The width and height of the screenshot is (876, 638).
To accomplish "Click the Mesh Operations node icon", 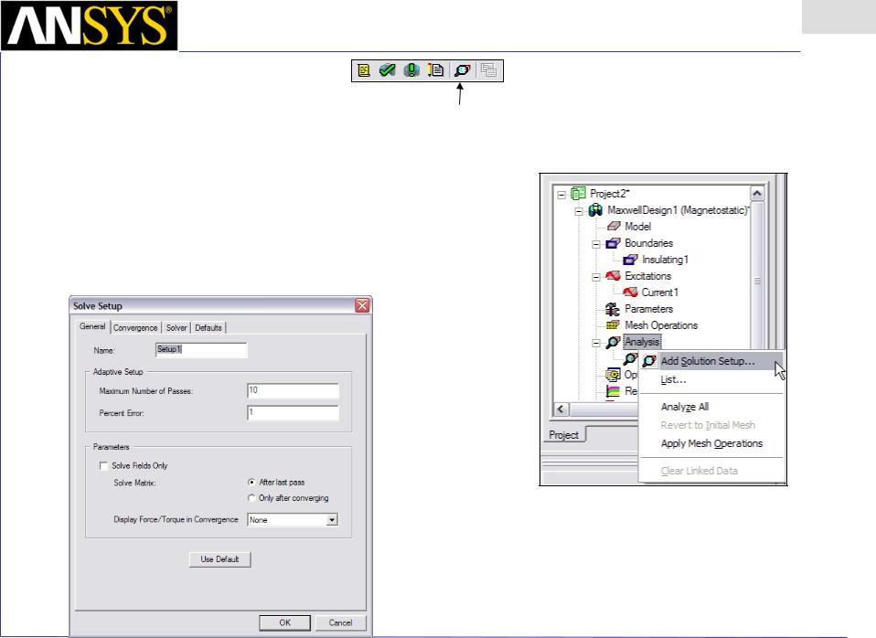I will [x=614, y=325].
